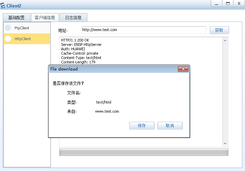Click the 文件名 label in dialog

(74, 93)
